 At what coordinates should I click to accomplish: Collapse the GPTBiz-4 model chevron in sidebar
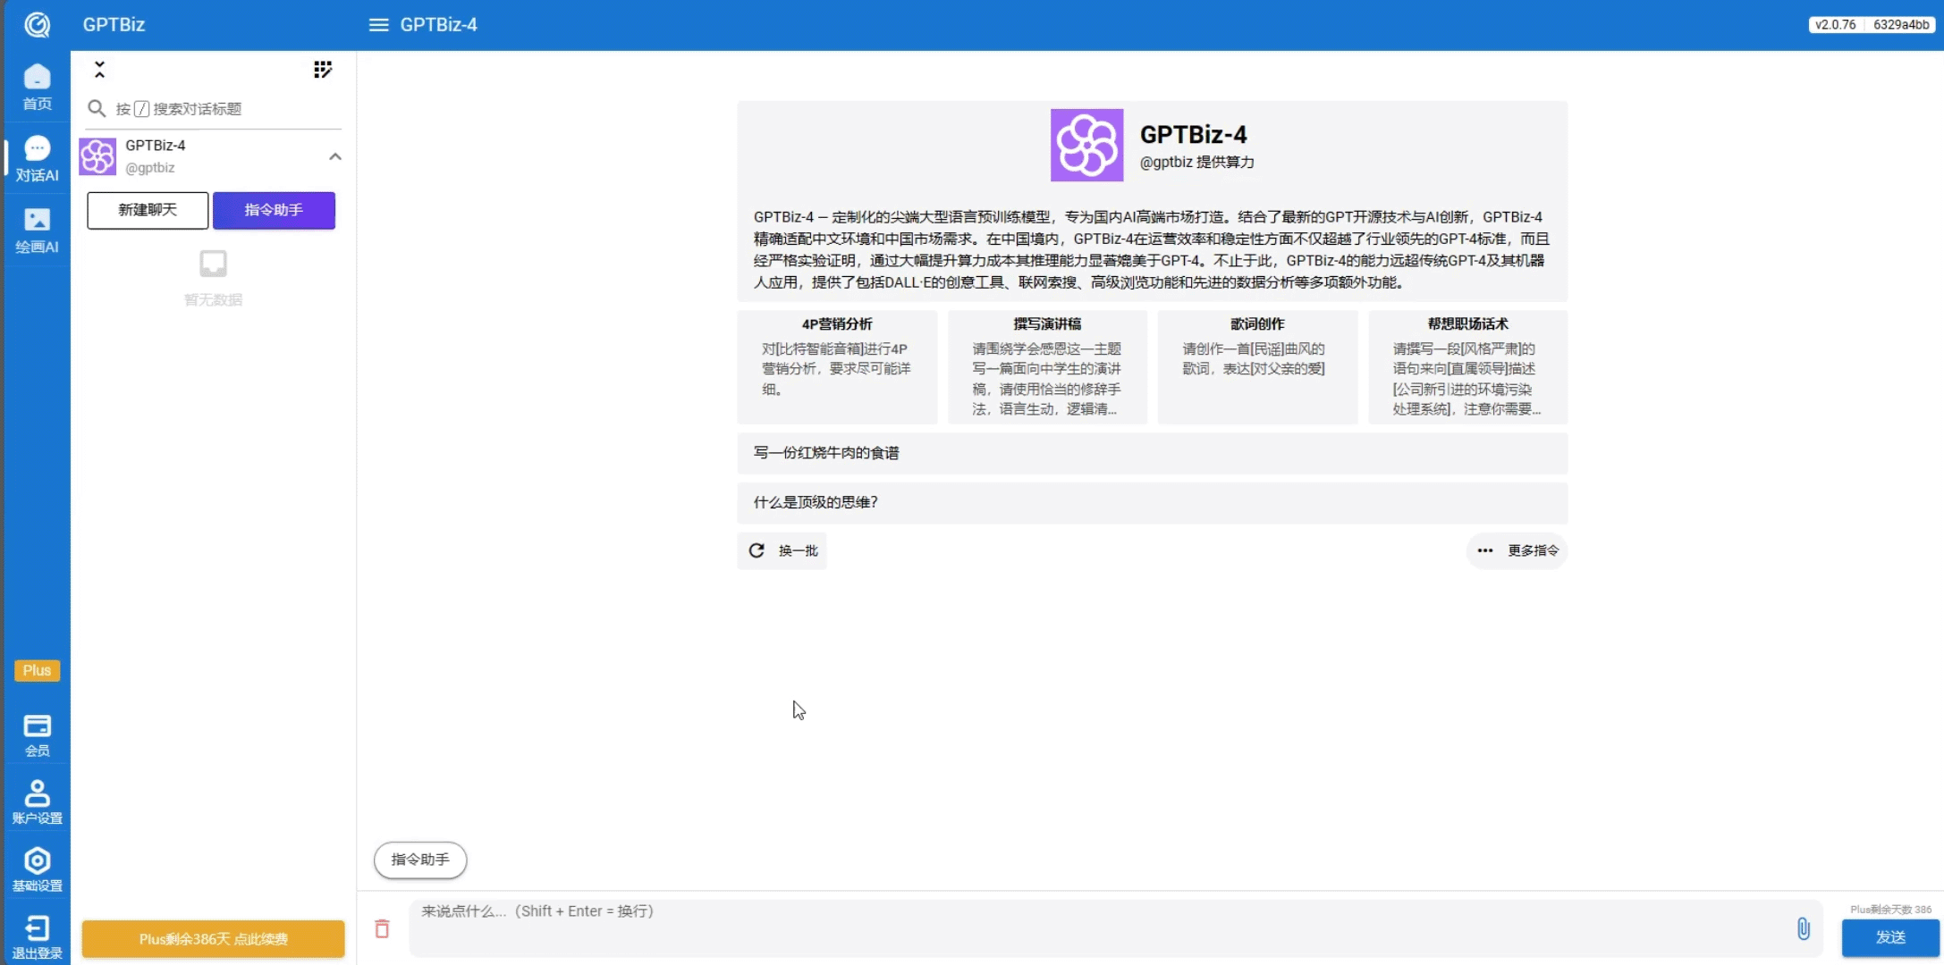[x=335, y=156]
